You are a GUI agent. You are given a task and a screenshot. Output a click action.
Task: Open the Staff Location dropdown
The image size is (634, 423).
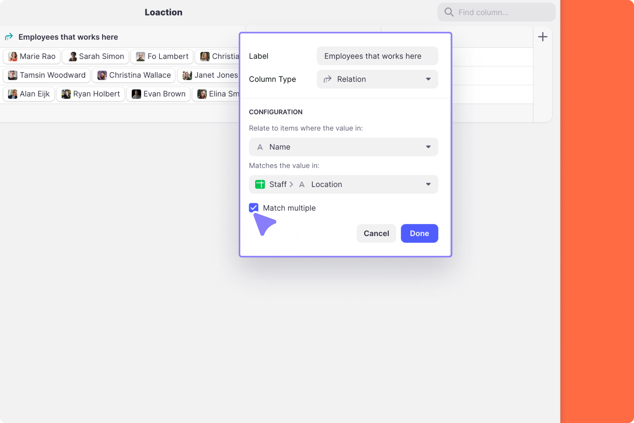pyautogui.click(x=343, y=184)
